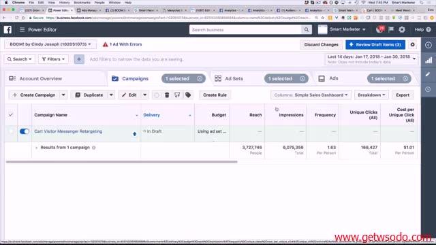Open the settings gear in top header

[402, 29]
